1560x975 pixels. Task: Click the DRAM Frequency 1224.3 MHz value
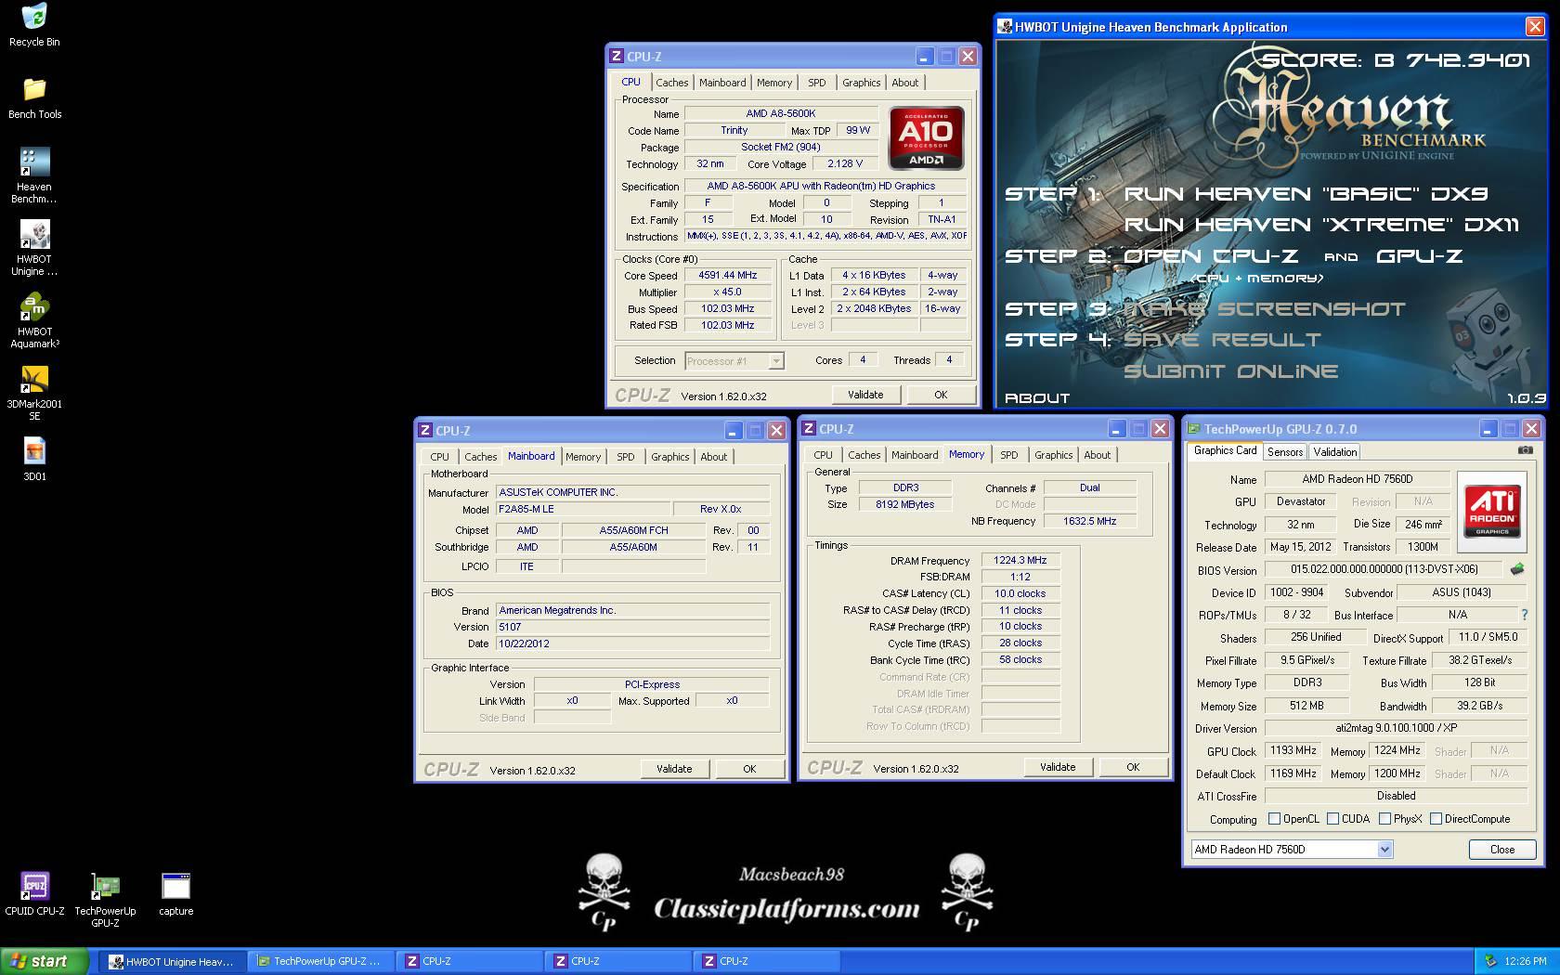(x=1020, y=560)
